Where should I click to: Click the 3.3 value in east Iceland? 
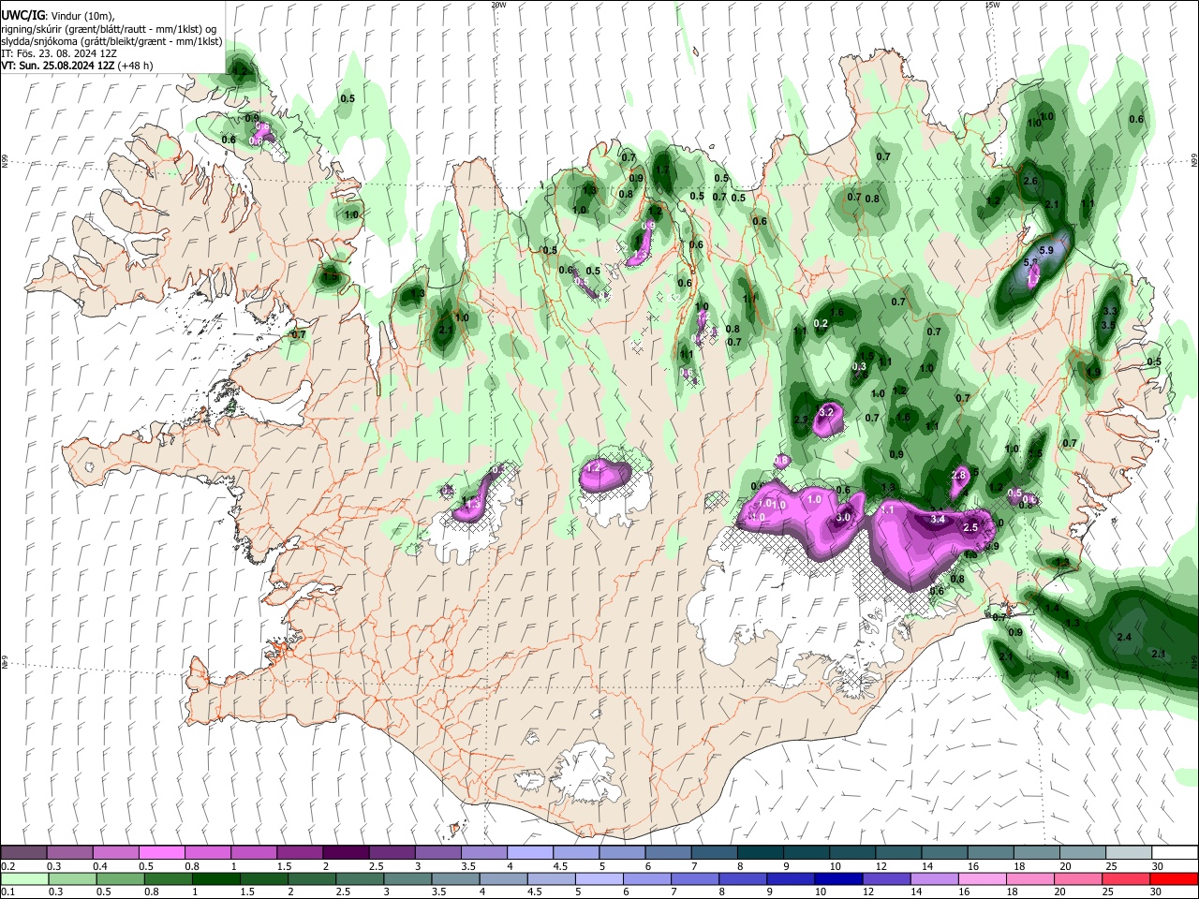tap(1110, 311)
